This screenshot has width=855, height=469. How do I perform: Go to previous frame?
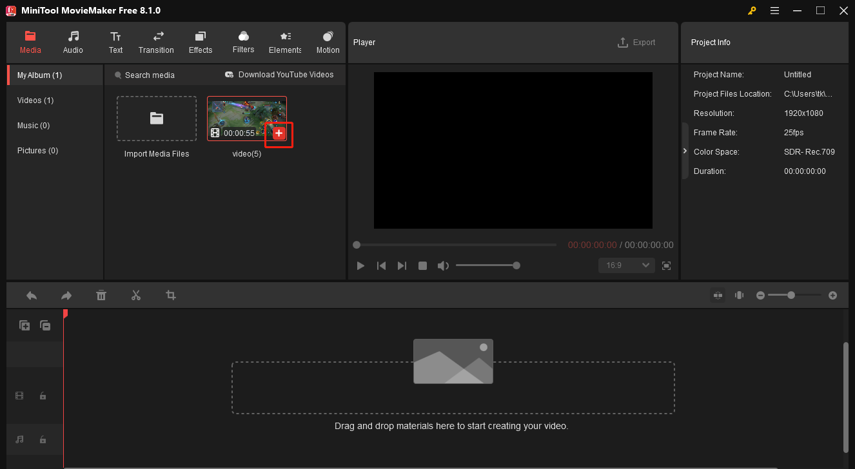[x=381, y=265]
